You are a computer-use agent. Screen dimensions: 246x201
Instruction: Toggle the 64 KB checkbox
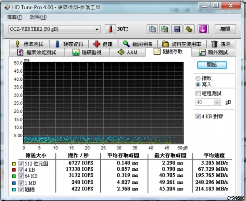21,176
